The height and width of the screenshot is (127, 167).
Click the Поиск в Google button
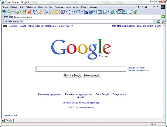[x=73, y=76]
